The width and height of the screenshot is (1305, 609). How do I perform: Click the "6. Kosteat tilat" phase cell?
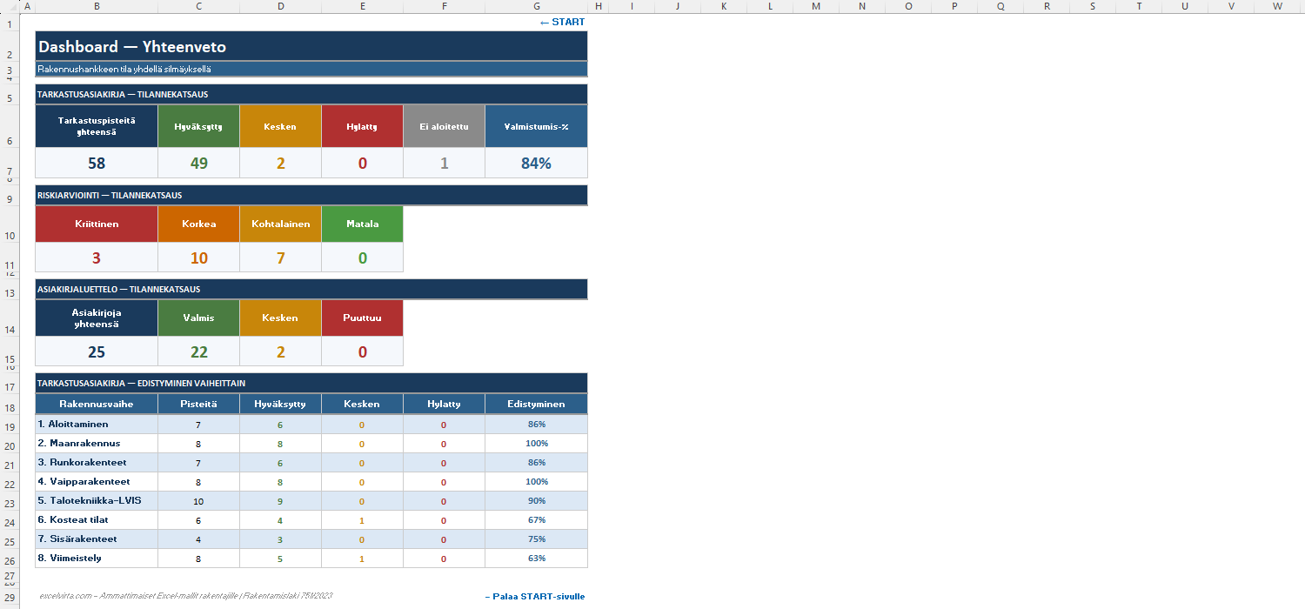point(97,520)
